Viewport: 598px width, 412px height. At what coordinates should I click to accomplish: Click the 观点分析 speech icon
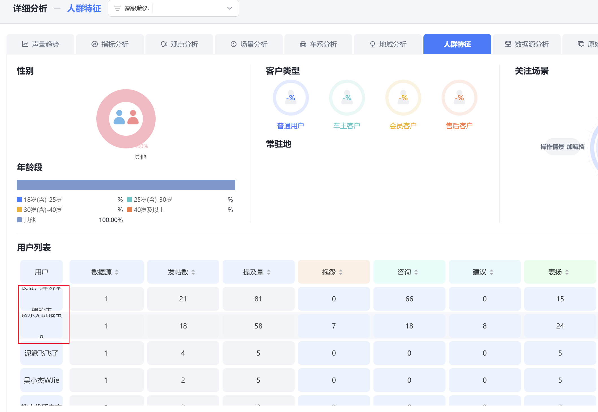click(x=164, y=44)
